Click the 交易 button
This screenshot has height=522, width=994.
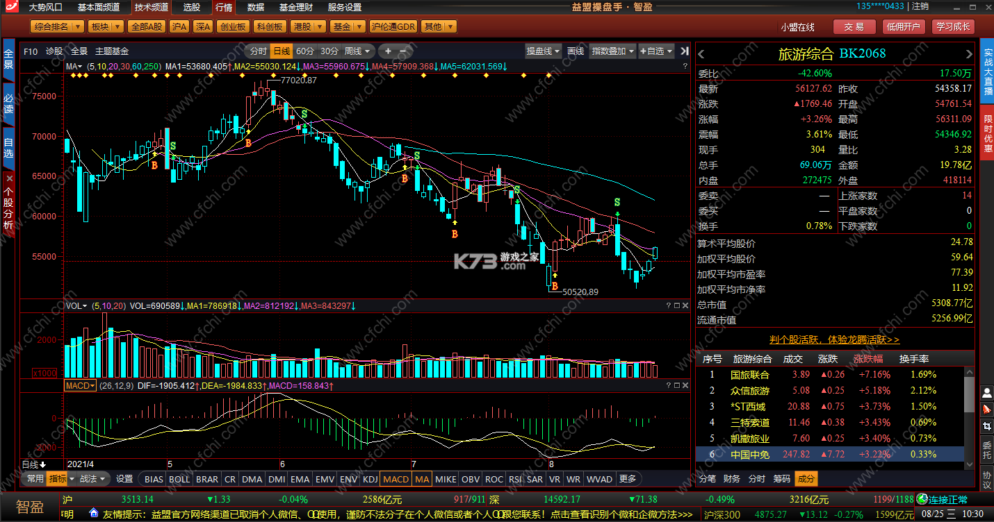[854, 27]
